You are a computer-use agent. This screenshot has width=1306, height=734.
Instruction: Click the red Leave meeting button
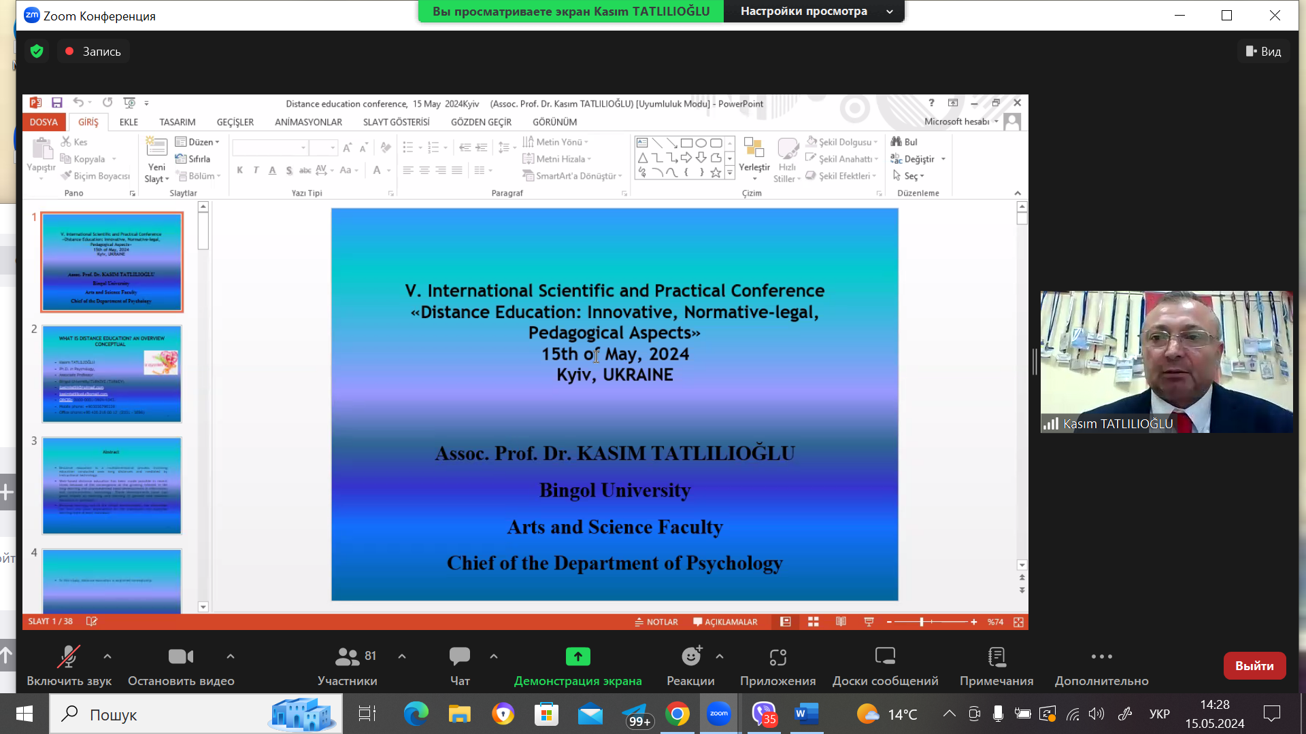click(1254, 666)
